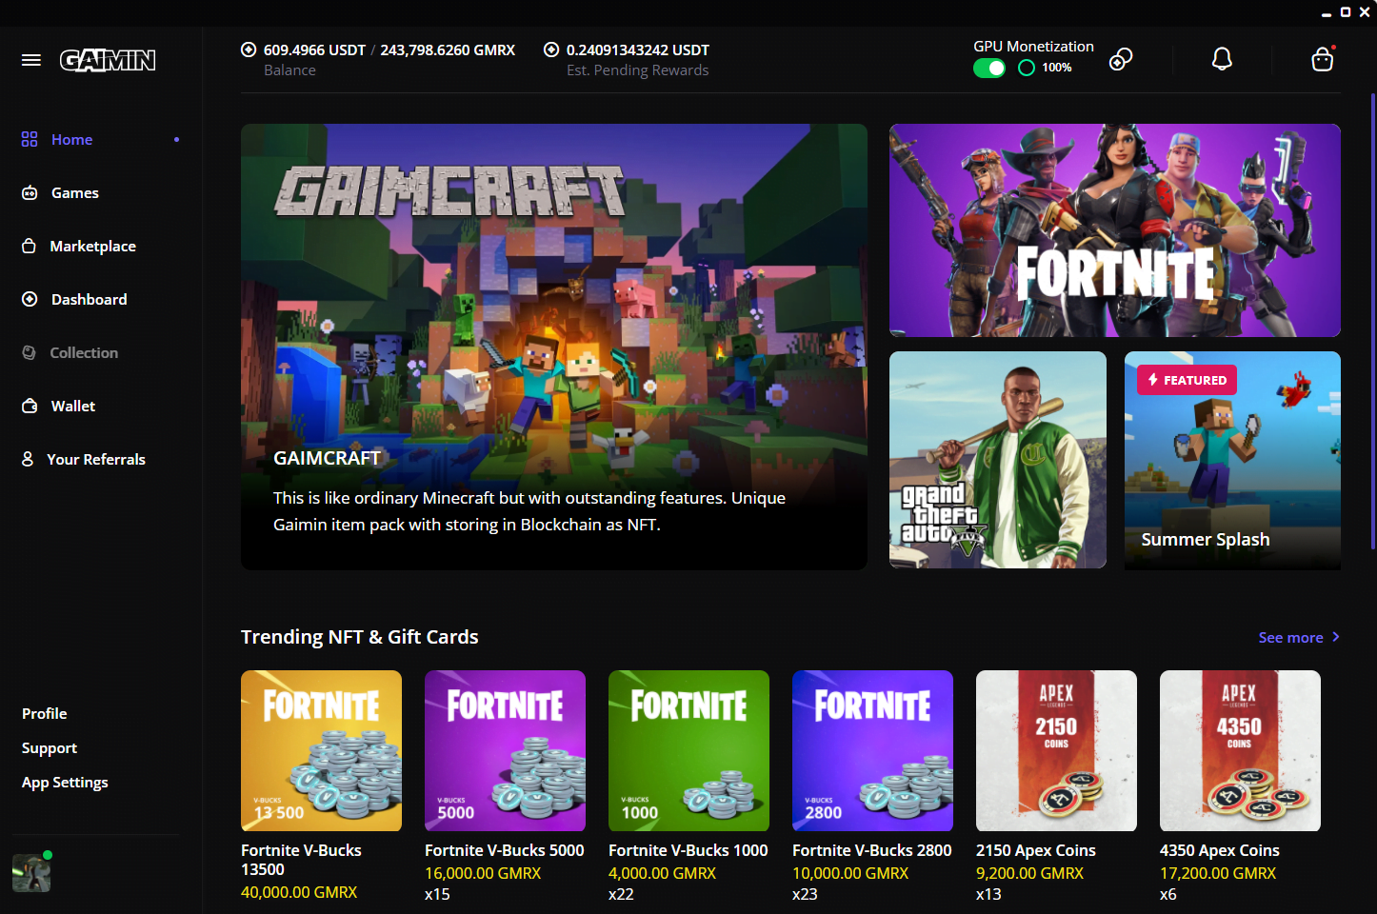Click the 243,798.6260 GMRX balance value
The width and height of the screenshot is (1377, 914).
coord(448,50)
